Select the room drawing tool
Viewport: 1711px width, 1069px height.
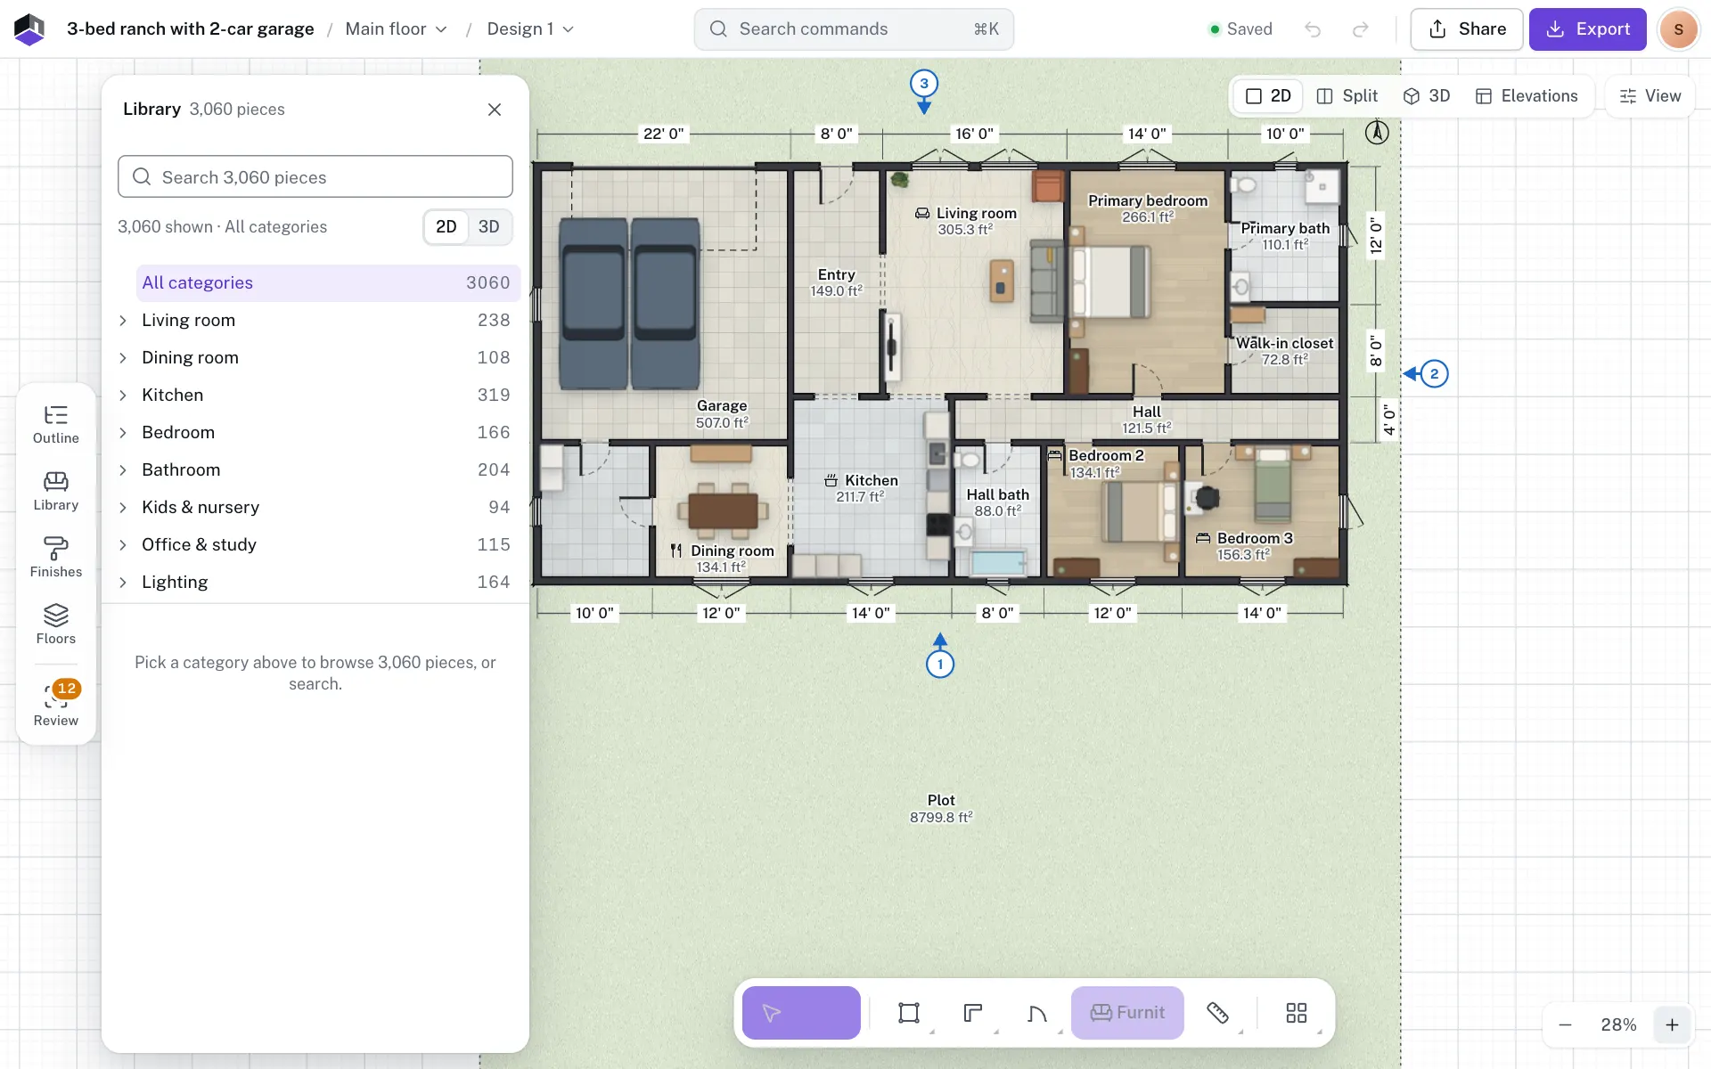(909, 1013)
